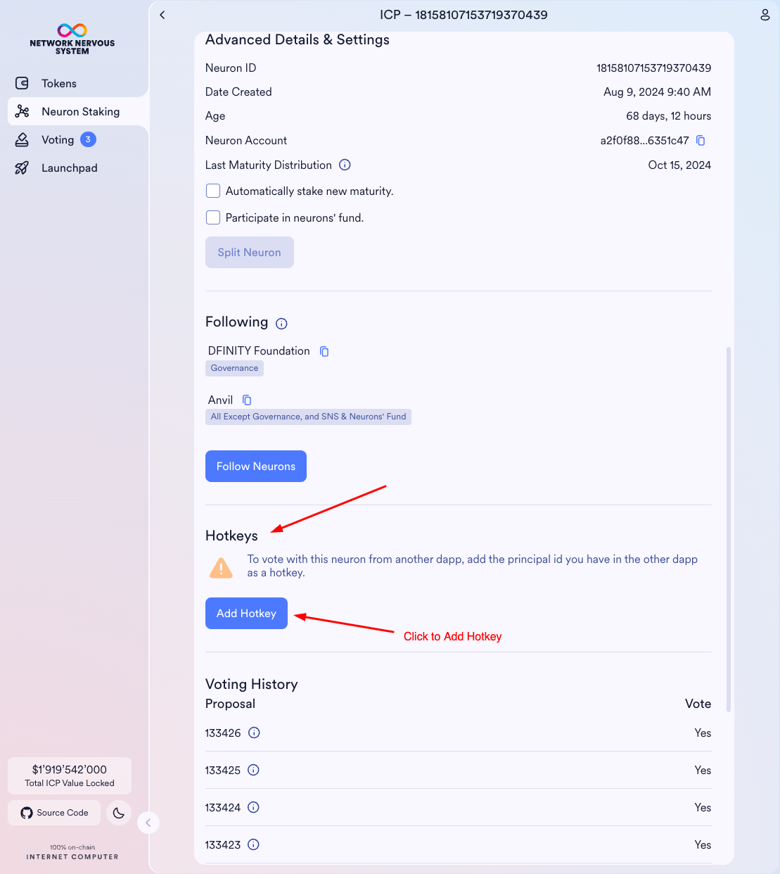Screen dimensions: 780x874
Task: Show info for proposal 133424
Action: coord(254,807)
